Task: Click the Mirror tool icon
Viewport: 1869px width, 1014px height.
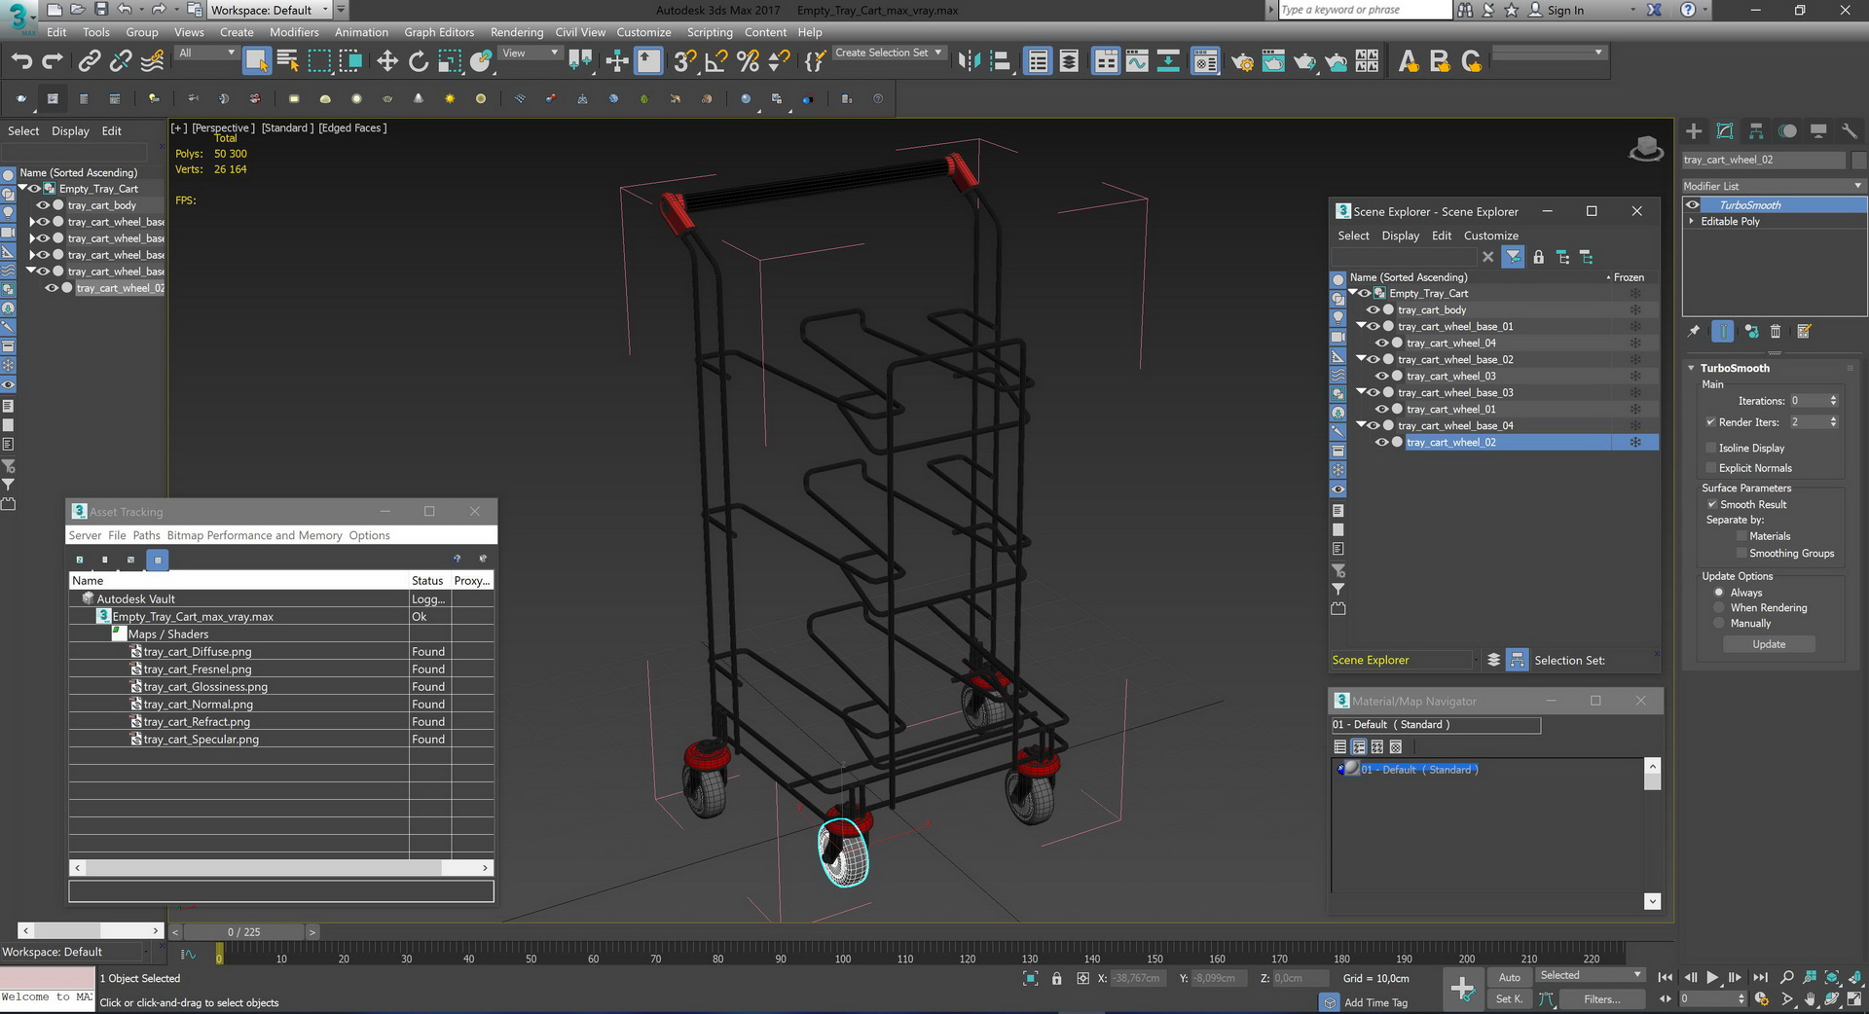Action: click(969, 61)
